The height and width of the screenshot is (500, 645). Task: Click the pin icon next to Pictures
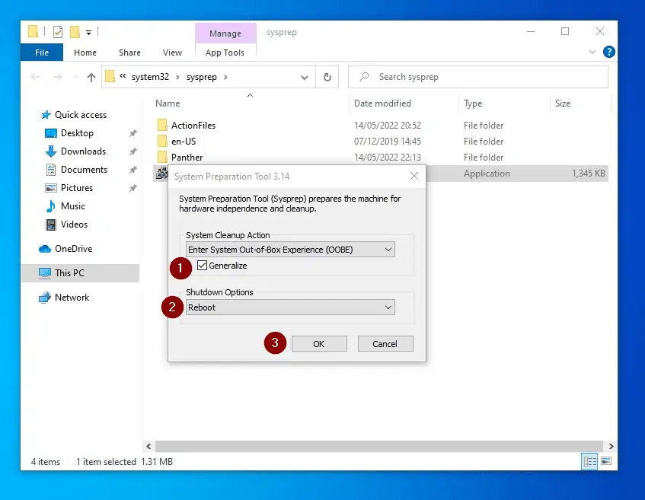pyautogui.click(x=133, y=188)
